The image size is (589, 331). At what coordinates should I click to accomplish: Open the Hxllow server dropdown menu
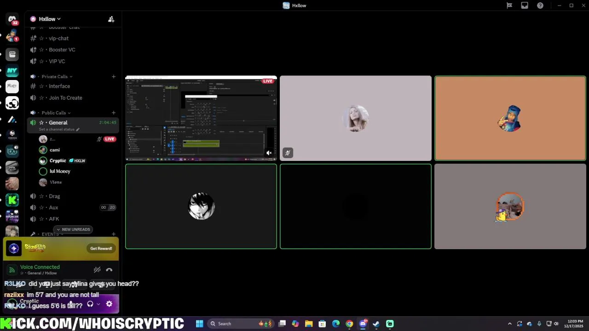click(x=50, y=19)
